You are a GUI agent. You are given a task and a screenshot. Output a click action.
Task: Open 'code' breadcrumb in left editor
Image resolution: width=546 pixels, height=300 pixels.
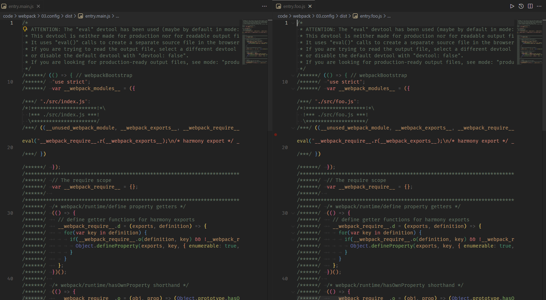click(8, 16)
